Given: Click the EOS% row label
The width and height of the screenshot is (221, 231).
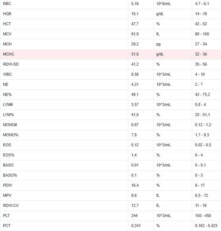Looking at the screenshot, I should coord(9,155).
